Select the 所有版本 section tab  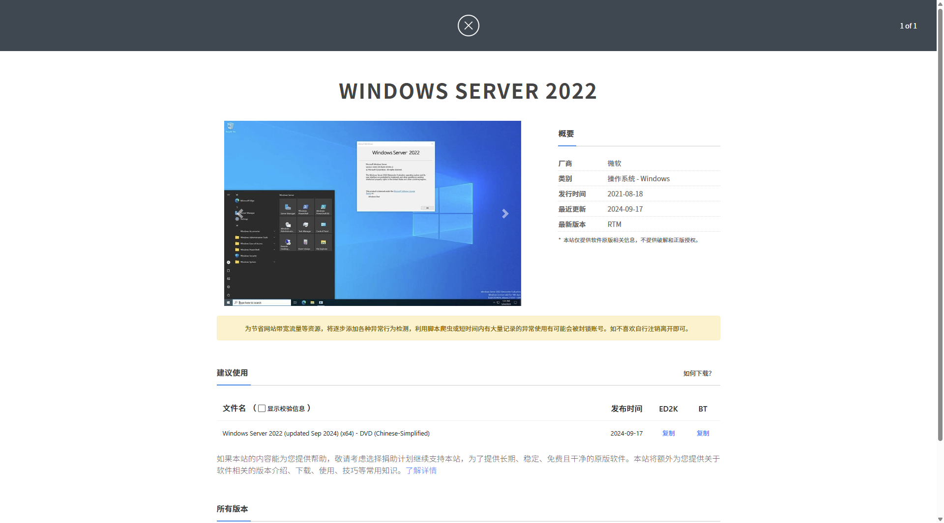233,509
